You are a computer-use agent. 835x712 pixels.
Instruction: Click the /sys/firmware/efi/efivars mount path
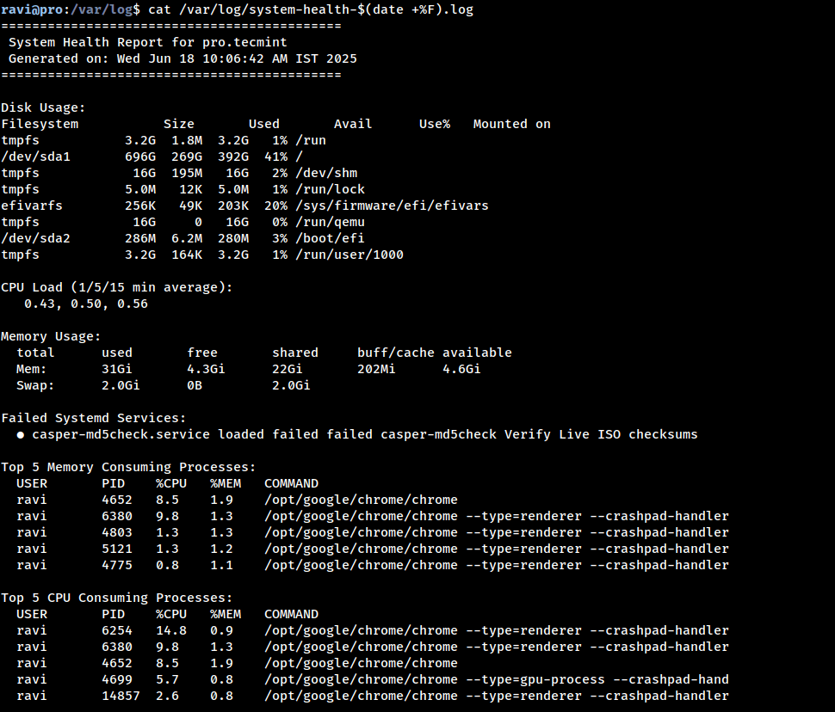[392, 206]
